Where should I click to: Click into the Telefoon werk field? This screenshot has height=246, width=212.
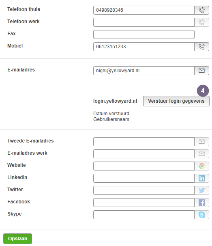[x=144, y=22]
